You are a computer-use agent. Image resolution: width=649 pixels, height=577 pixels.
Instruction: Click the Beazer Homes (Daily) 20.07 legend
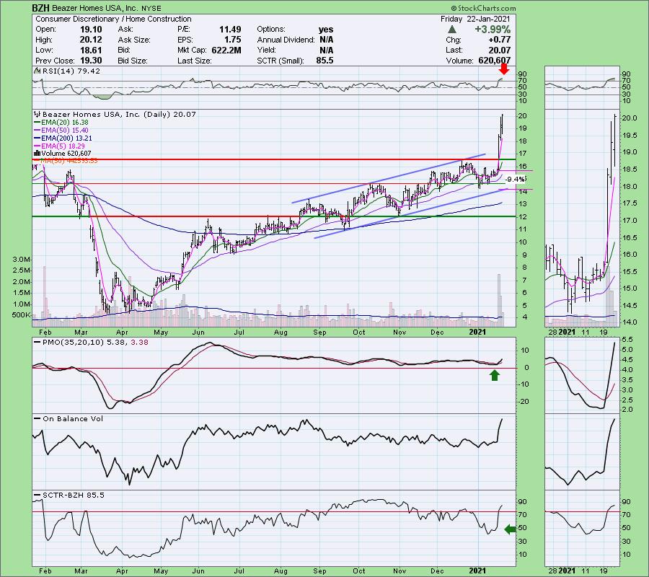[119, 114]
